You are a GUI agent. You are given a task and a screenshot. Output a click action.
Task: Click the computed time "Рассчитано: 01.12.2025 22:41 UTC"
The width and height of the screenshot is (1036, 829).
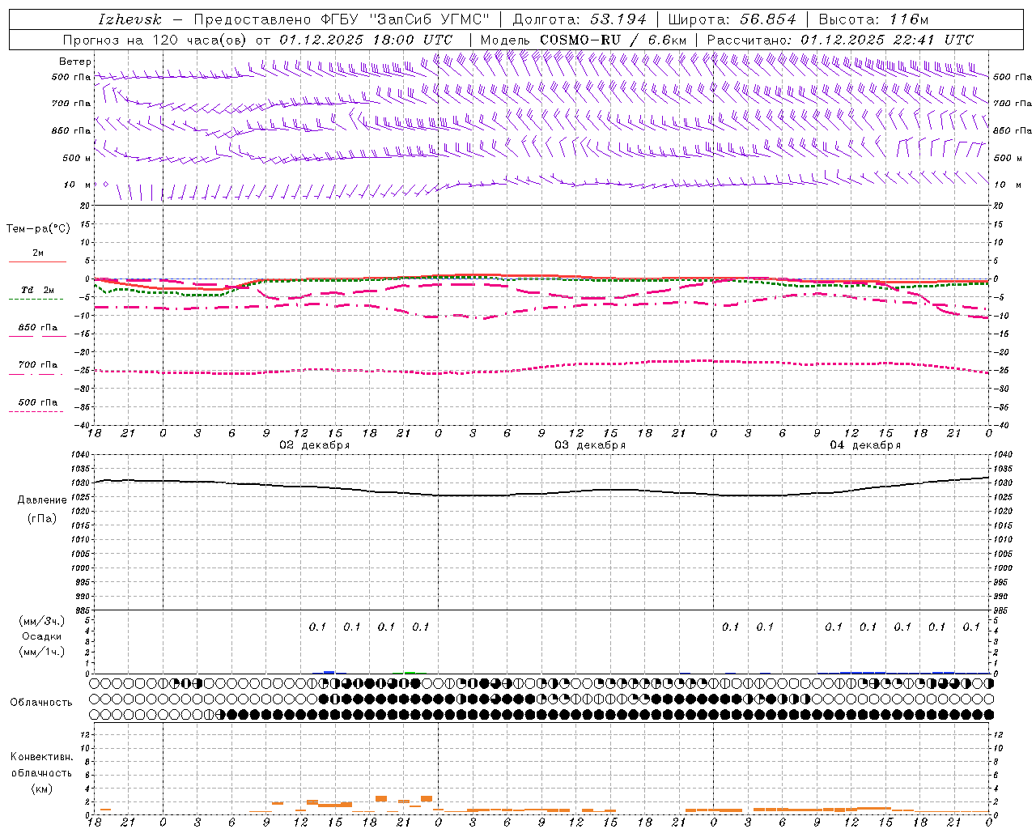click(x=840, y=40)
